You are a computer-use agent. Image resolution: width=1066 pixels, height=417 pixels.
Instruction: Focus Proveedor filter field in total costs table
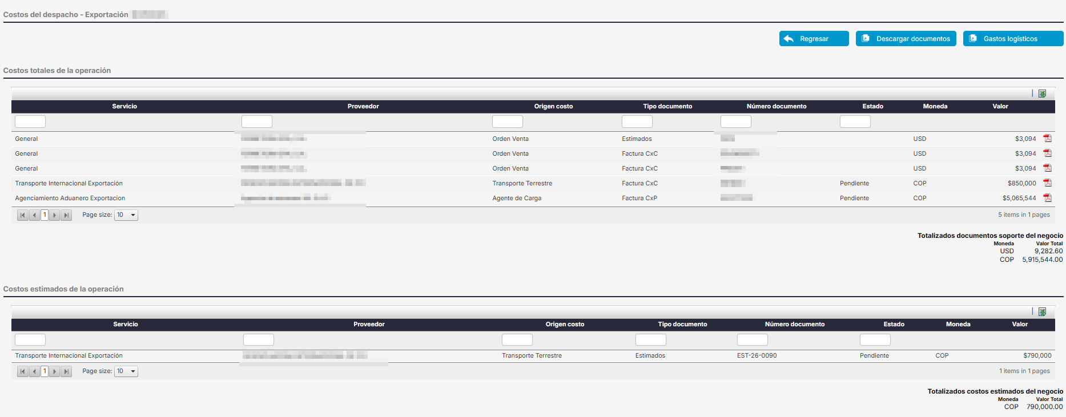[x=257, y=122]
